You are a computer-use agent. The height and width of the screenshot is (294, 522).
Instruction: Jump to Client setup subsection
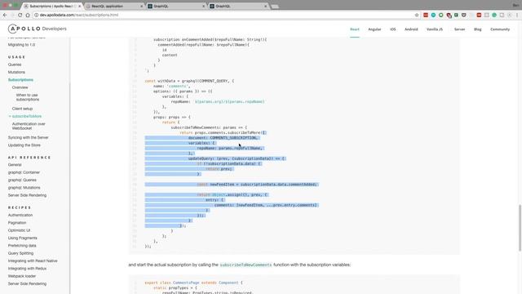point(22,109)
